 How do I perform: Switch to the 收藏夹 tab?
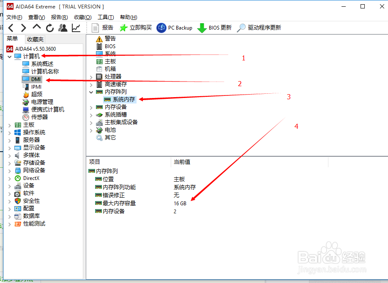point(35,39)
